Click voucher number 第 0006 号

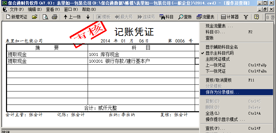click(x=180, y=41)
